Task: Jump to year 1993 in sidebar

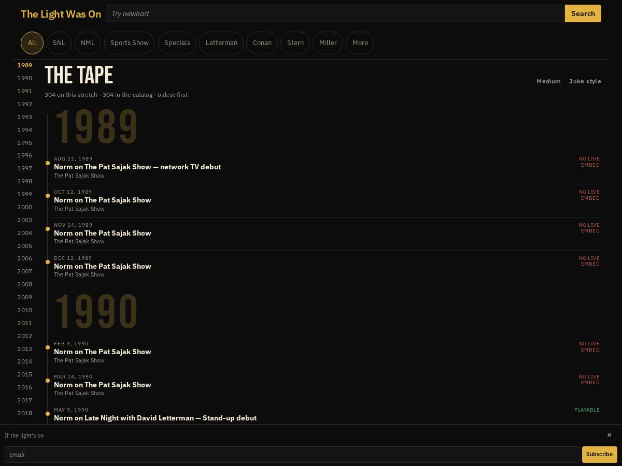Action: click(24, 117)
